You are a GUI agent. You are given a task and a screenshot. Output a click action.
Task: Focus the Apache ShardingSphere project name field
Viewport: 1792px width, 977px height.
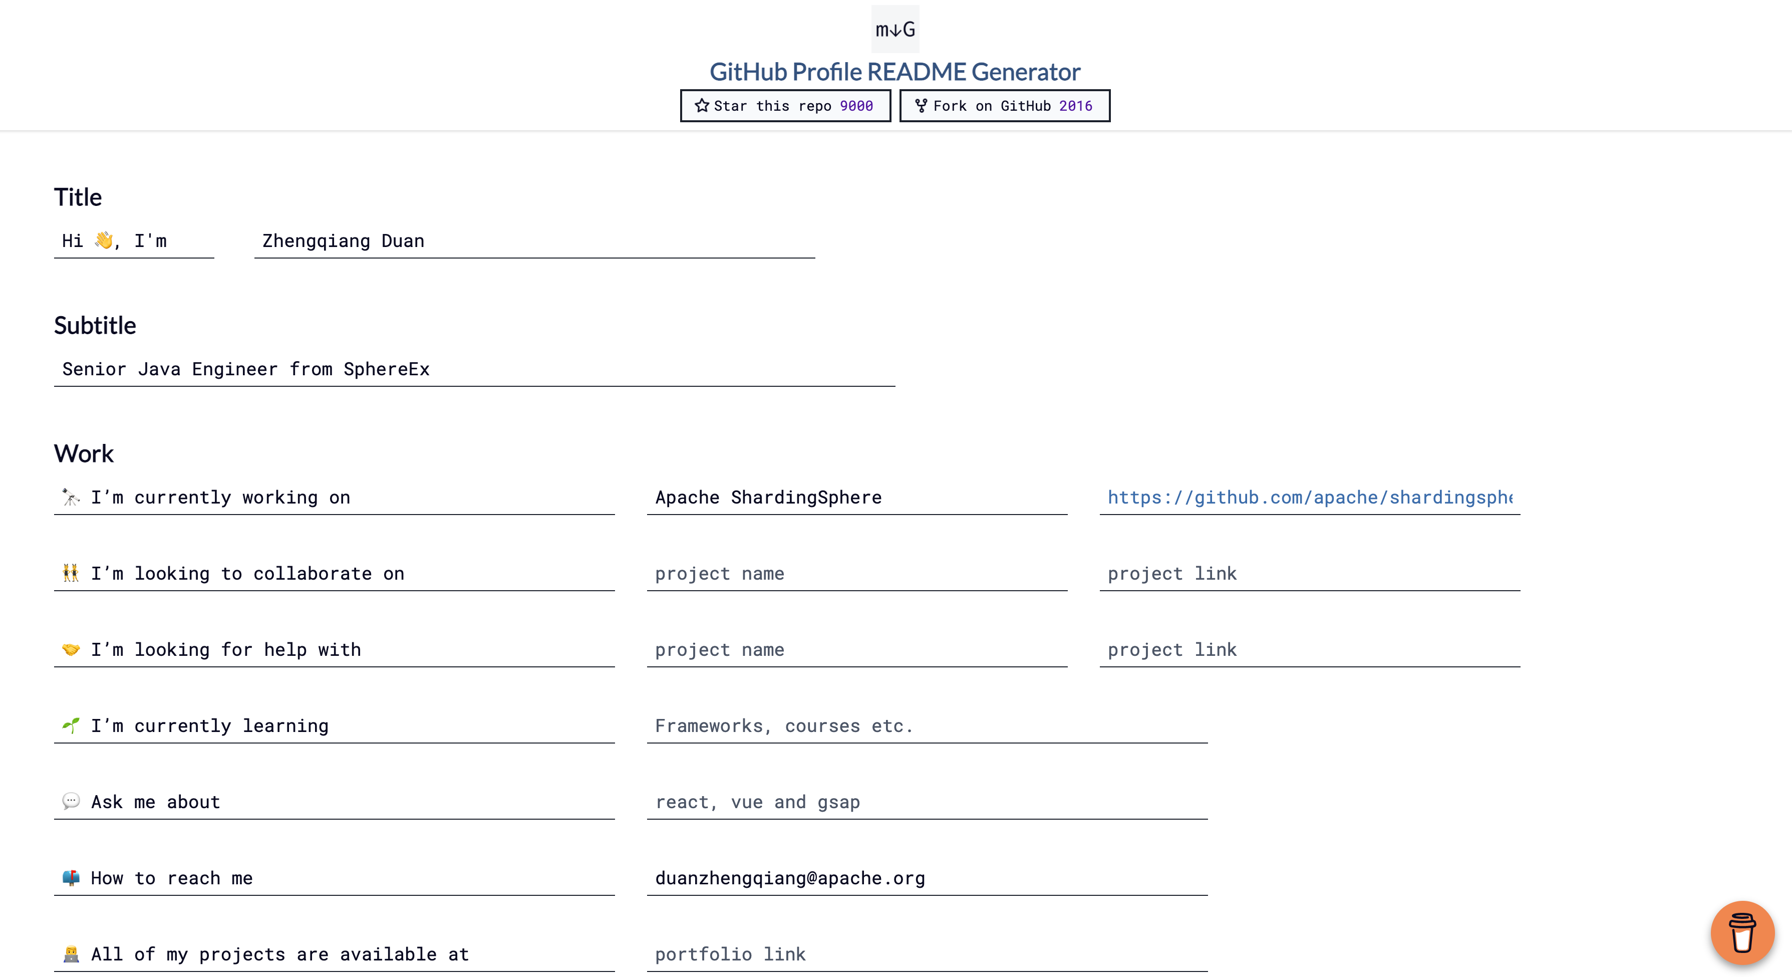coord(856,497)
